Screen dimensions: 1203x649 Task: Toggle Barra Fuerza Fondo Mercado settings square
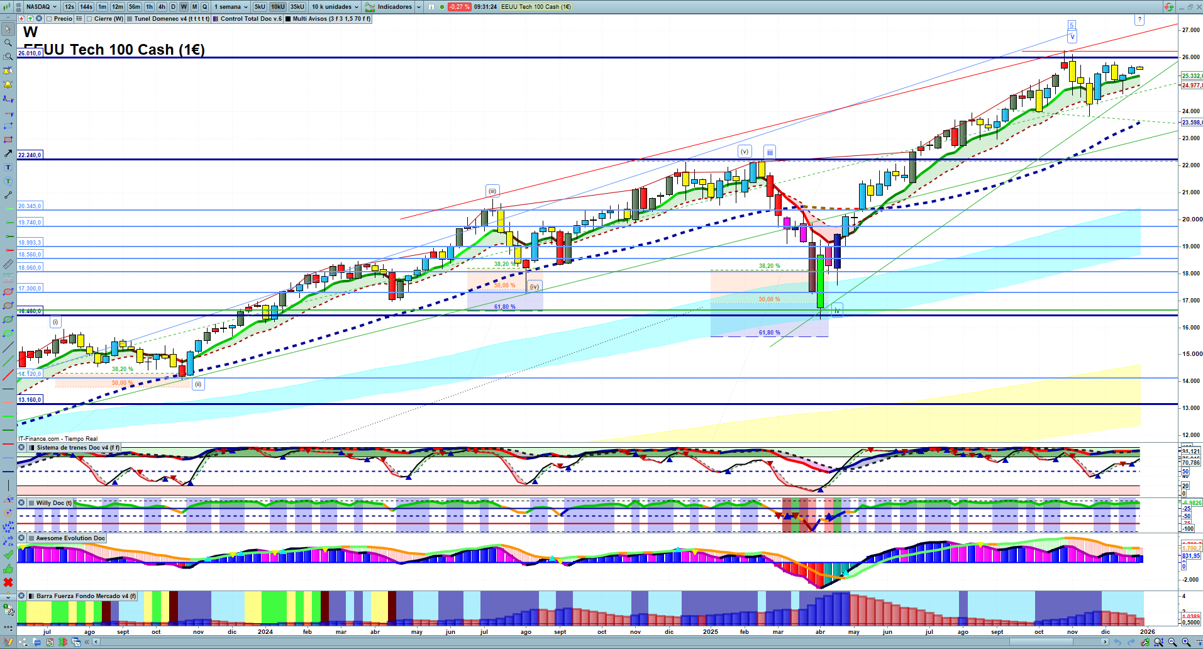[x=31, y=596]
